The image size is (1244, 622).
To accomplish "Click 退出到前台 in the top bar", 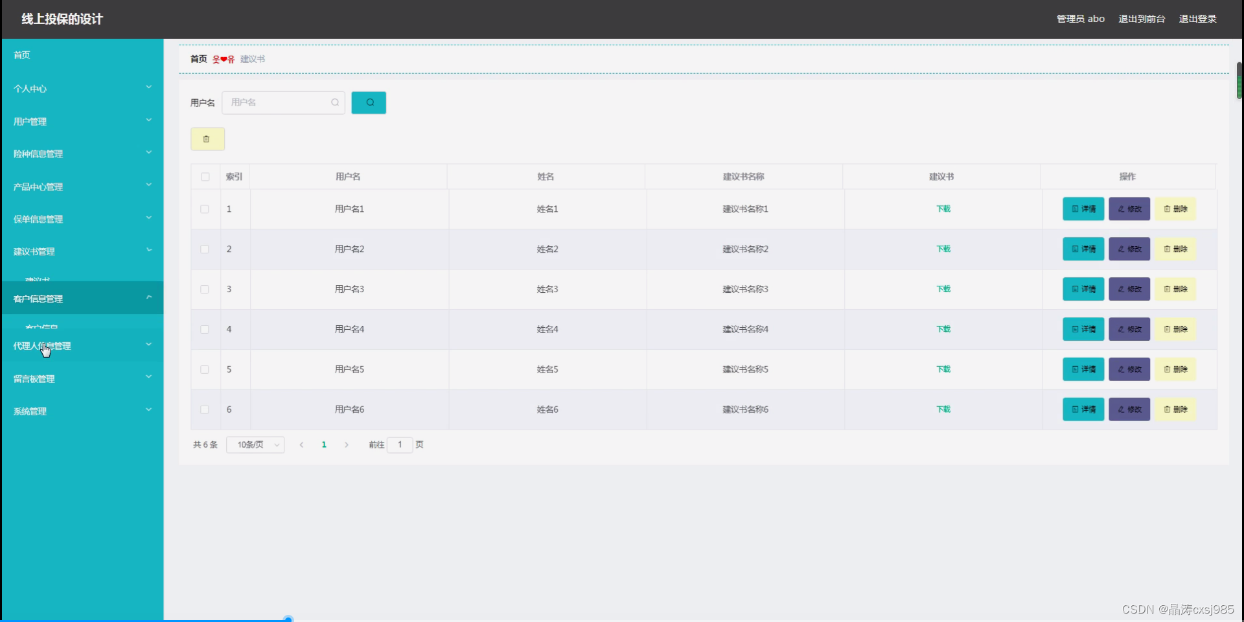I will coord(1142,19).
